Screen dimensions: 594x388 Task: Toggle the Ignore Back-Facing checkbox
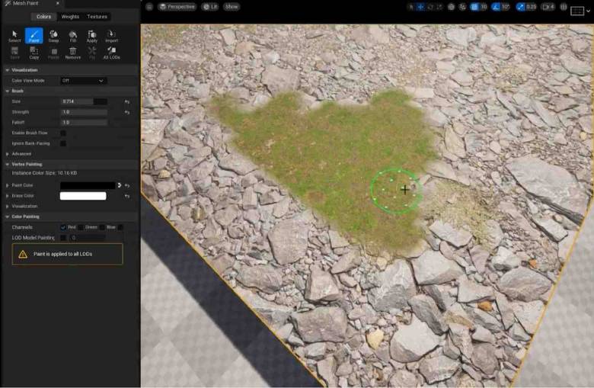63,143
